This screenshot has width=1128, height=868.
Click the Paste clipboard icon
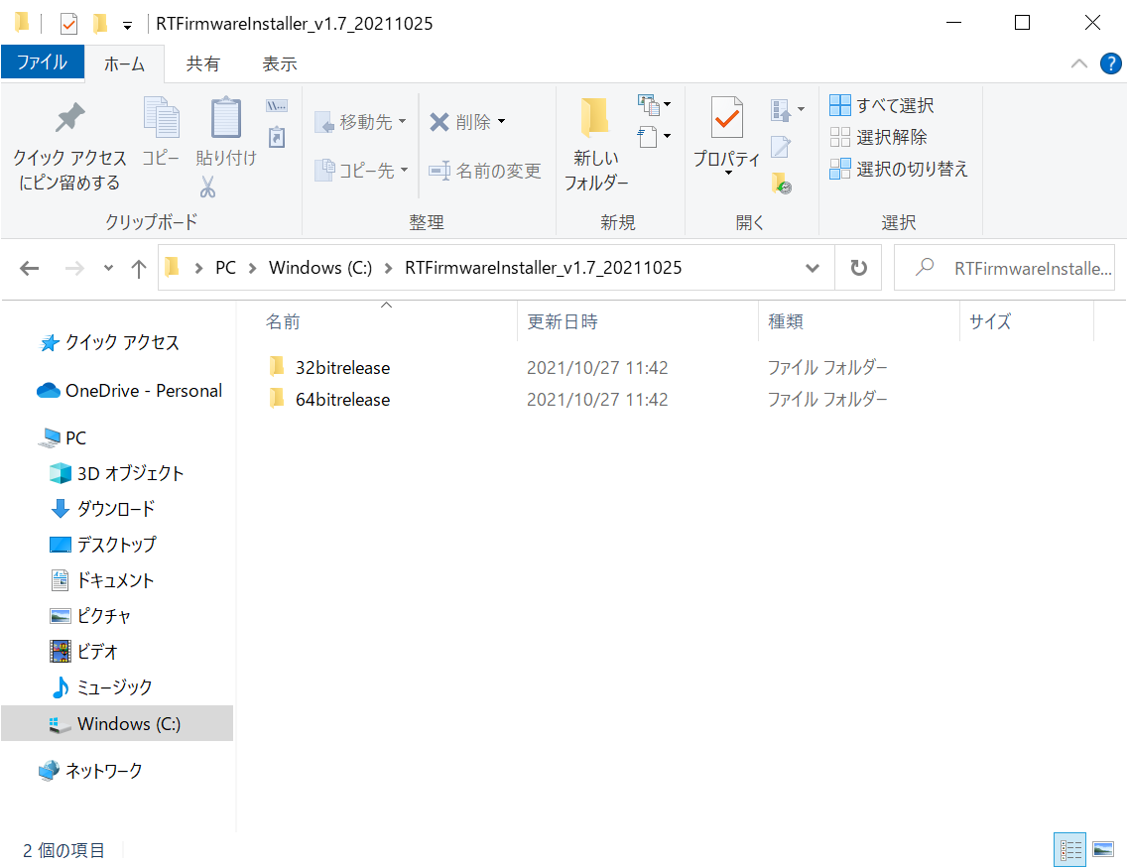pyautogui.click(x=226, y=119)
